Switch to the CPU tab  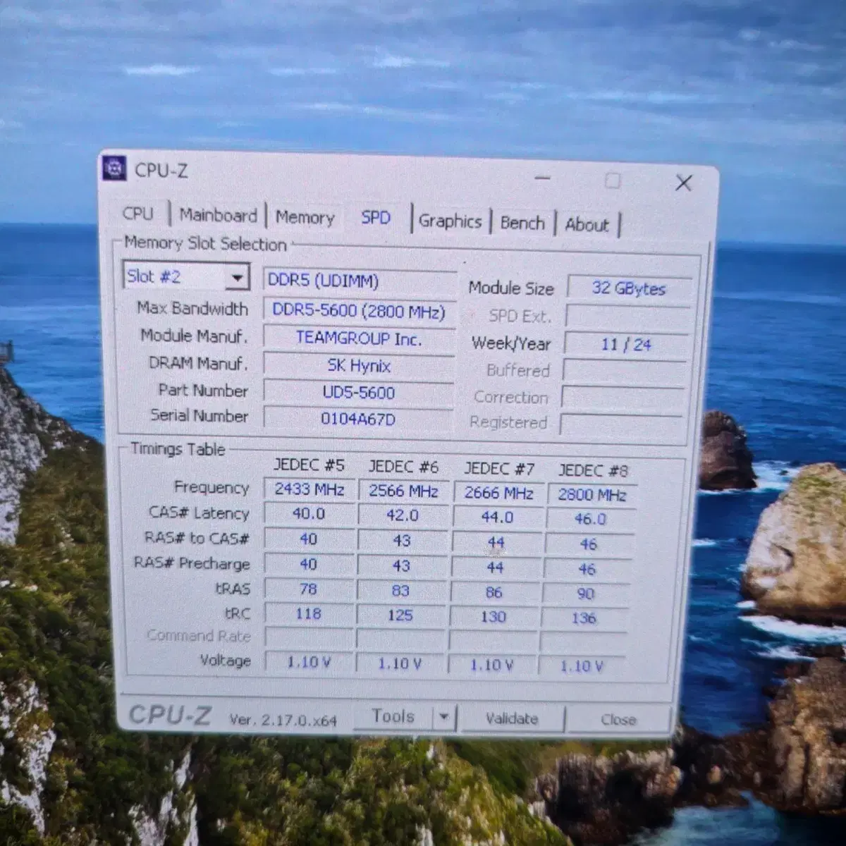pyautogui.click(x=137, y=214)
